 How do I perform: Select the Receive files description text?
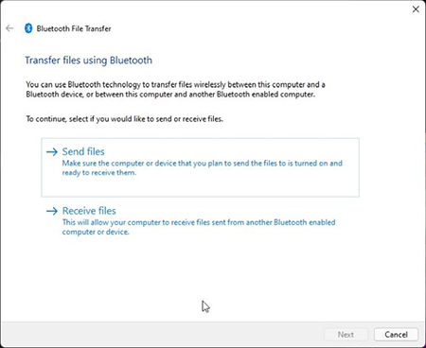[199, 227]
